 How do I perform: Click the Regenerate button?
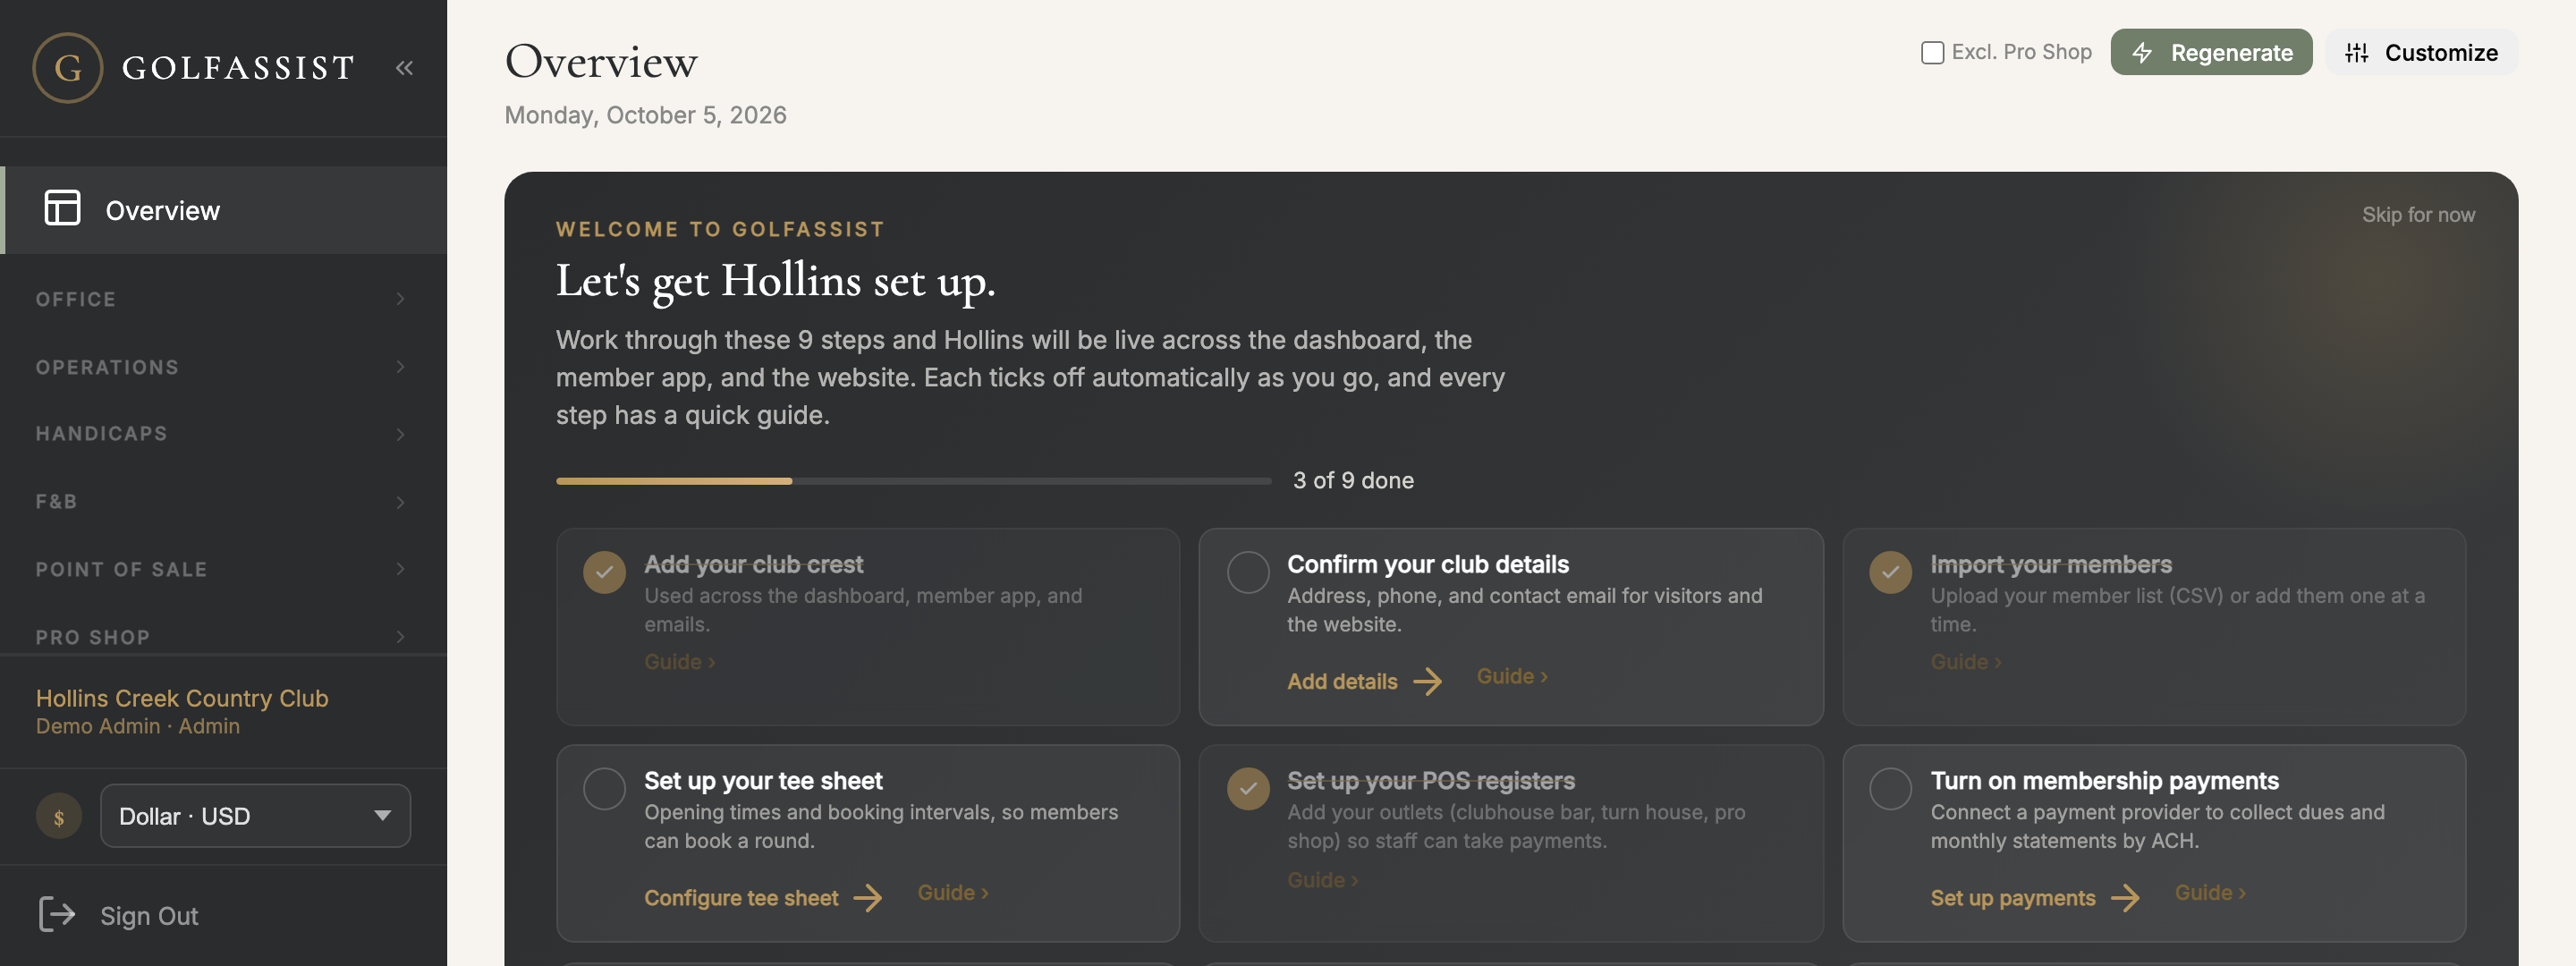(x=2211, y=52)
